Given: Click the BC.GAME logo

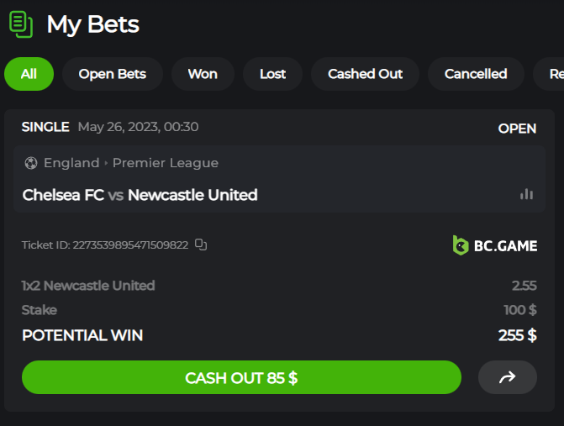Looking at the screenshot, I should click(494, 245).
